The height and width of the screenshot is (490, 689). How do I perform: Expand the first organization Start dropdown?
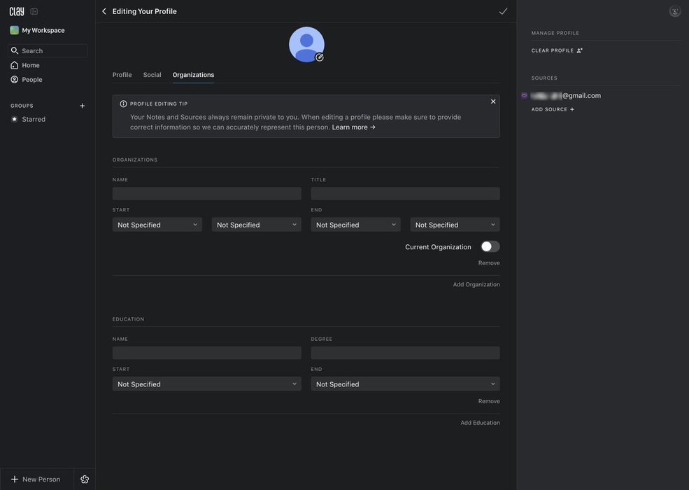tap(157, 225)
